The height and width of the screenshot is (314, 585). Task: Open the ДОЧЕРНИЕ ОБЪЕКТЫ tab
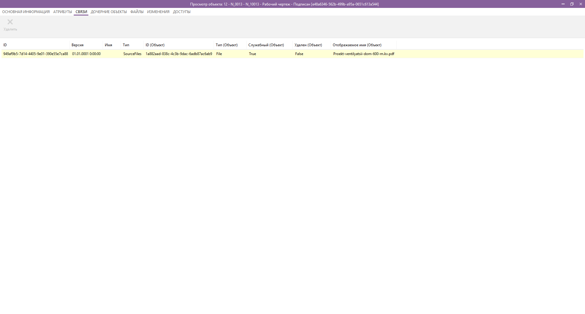point(108,12)
